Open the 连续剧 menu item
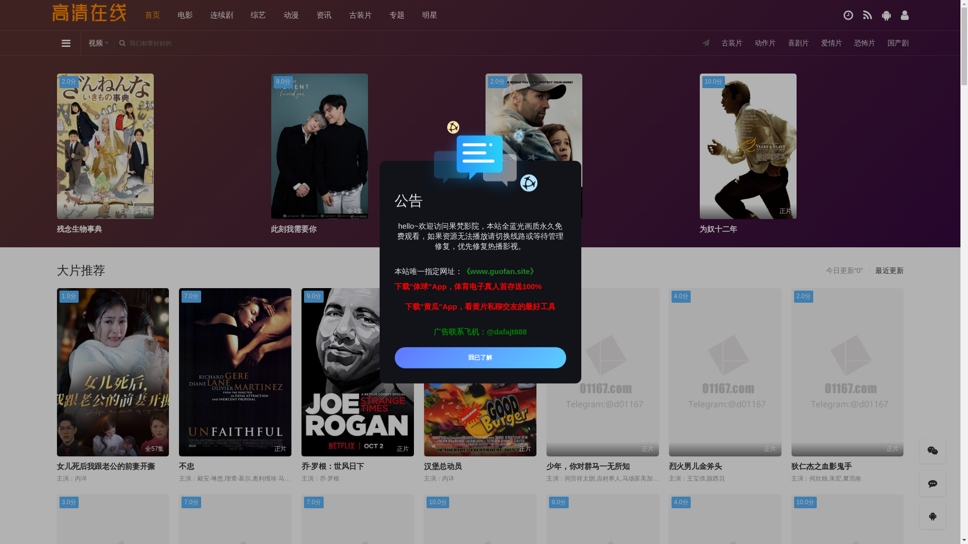The image size is (968, 544). point(222,15)
